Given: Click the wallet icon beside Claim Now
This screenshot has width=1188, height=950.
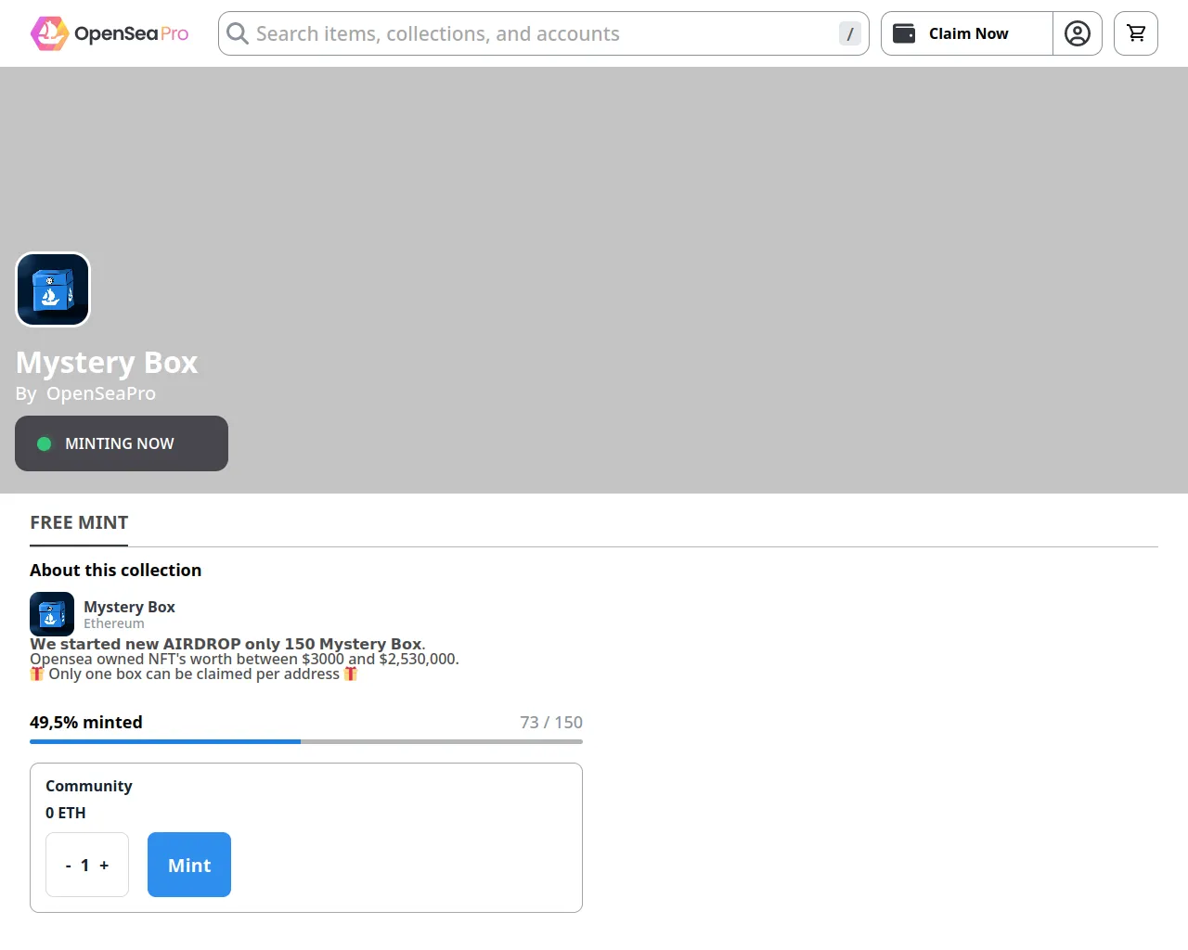Looking at the screenshot, I should click(x=904, y=33).
